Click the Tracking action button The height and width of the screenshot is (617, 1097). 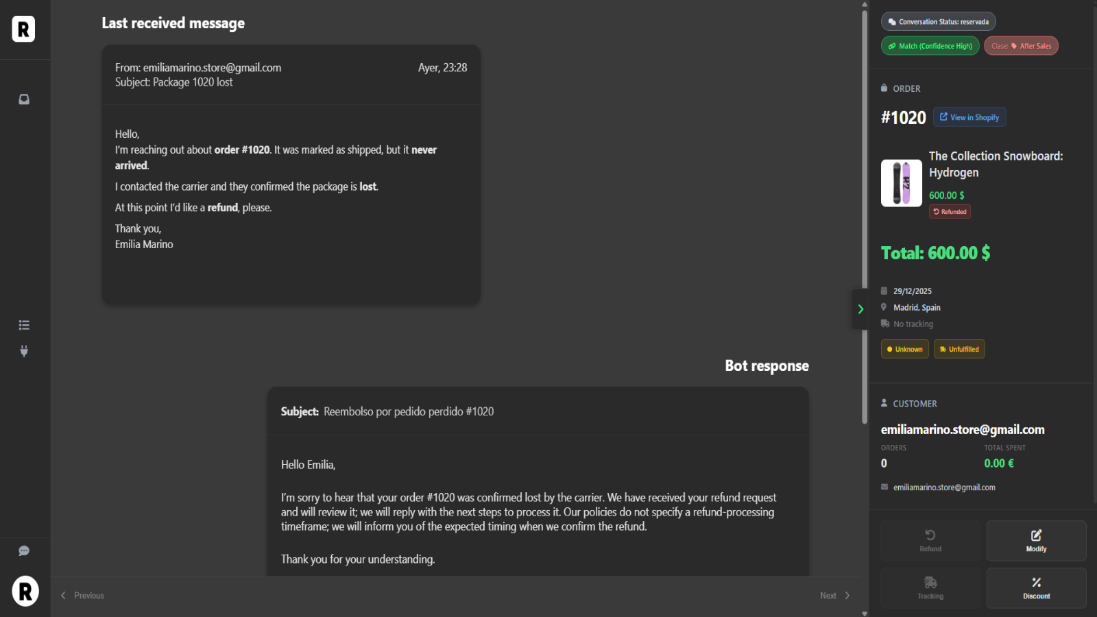click(x=930, y=588)
